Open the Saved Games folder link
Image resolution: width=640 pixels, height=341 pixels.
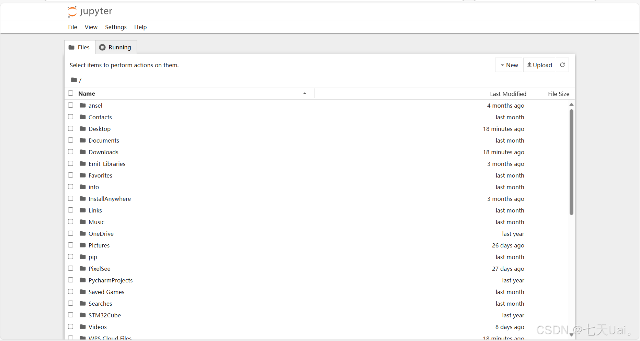[106, 292]
